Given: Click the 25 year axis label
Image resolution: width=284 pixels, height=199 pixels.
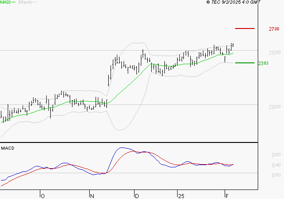Looking at the screenshot, I should tap(181, 196).
